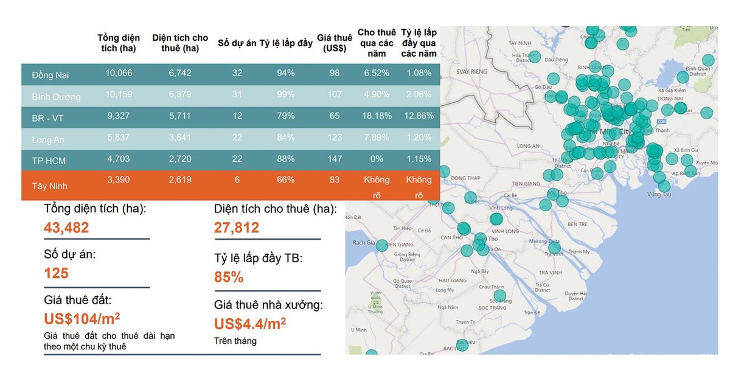Click the Ben Tre label on map
Viewport: 730px width, 376px height.
point(576,224)
